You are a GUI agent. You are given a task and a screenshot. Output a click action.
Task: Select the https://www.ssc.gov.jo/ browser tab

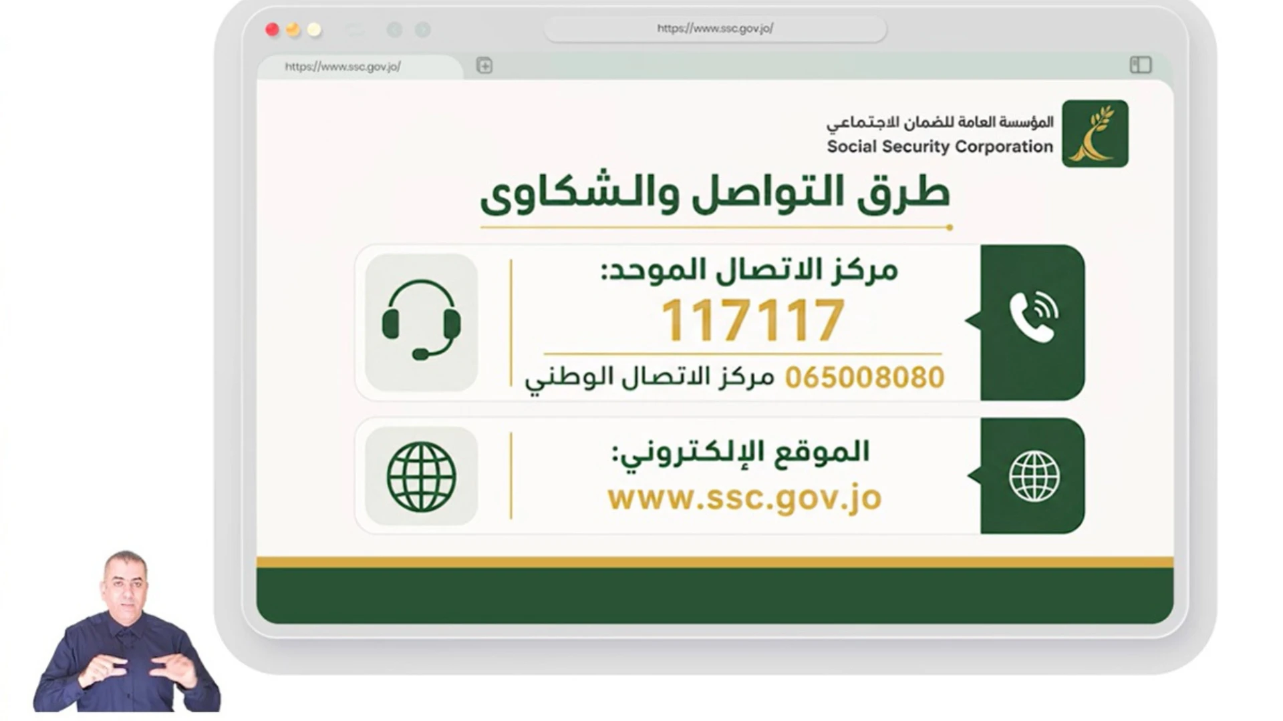[x=360, y=67]
